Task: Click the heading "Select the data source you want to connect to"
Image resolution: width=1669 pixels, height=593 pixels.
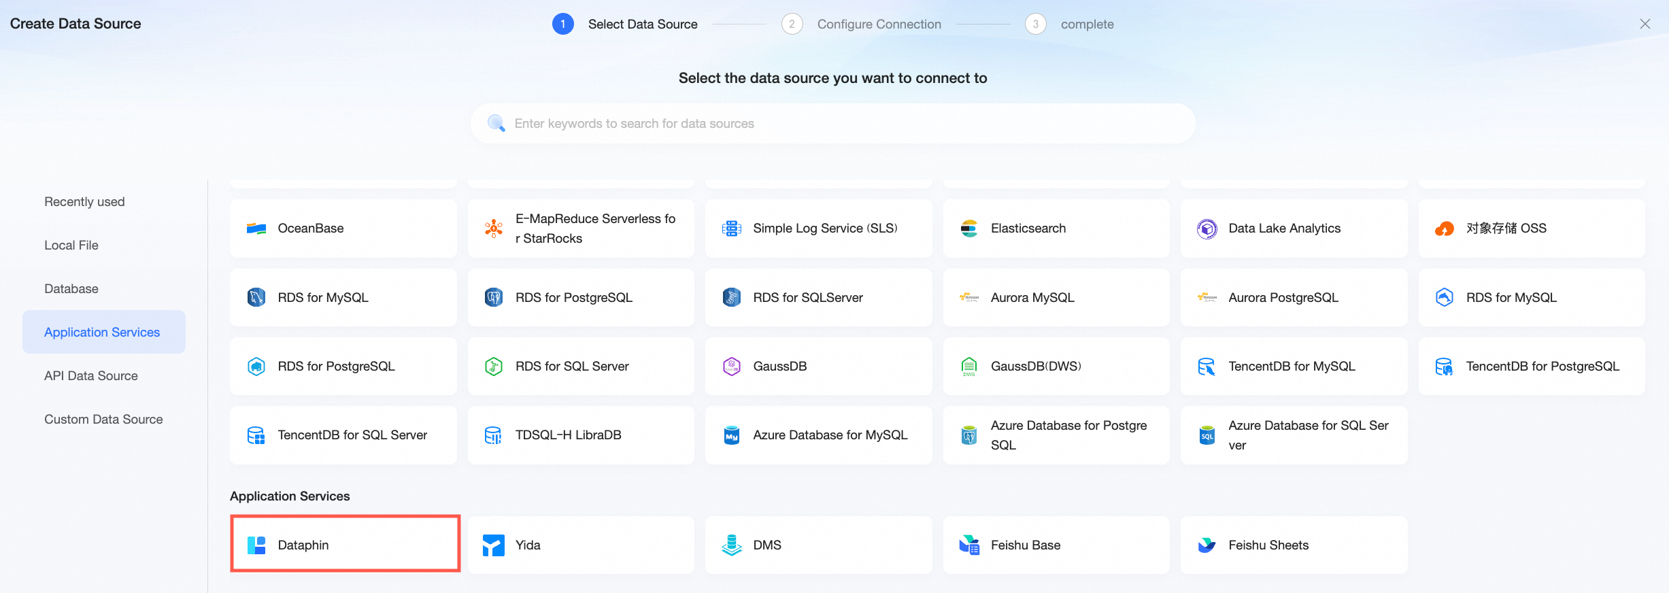Action: (832, 78)
